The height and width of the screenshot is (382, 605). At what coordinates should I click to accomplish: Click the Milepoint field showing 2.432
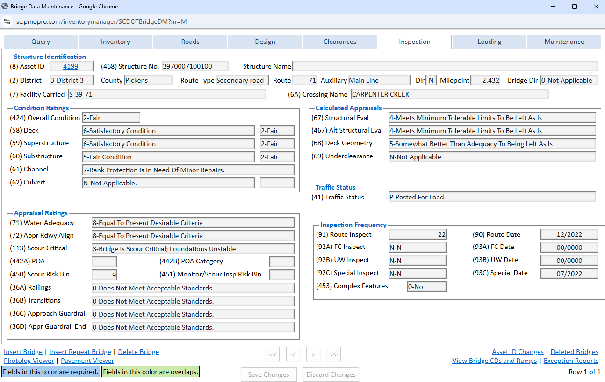coord(486,80)
